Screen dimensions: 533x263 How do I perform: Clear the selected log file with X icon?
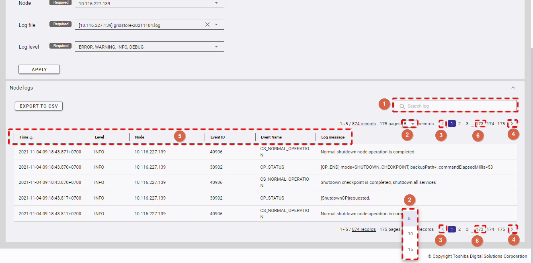(207, 25)
